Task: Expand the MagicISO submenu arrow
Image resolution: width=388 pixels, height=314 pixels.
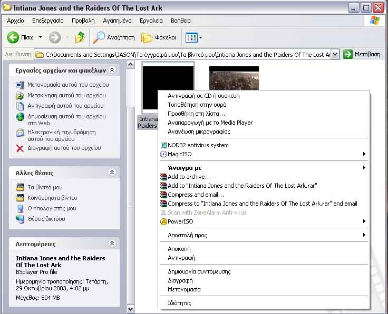Action: (364, 154)
